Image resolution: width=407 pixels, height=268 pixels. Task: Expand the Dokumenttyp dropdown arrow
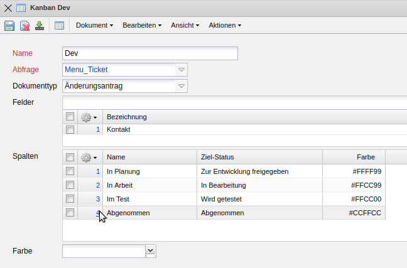[x=181, y=85]
